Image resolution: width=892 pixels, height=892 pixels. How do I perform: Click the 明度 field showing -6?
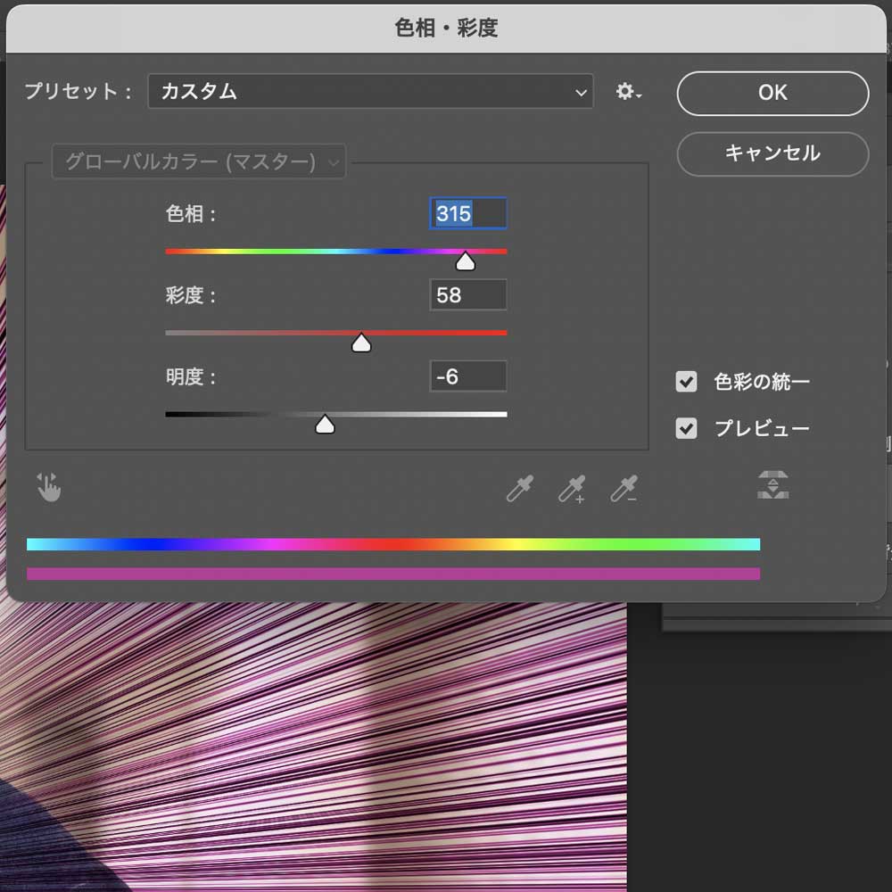click(x=467, y=376)
